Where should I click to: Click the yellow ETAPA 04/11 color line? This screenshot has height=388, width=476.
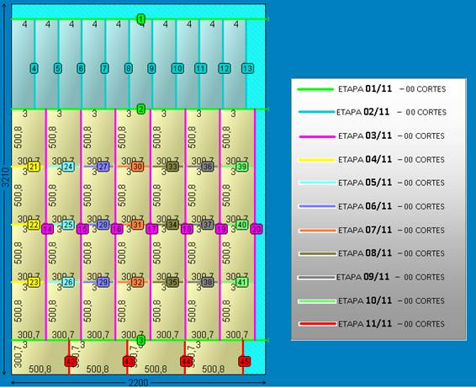pyautogui.click(x=316, y=160)
